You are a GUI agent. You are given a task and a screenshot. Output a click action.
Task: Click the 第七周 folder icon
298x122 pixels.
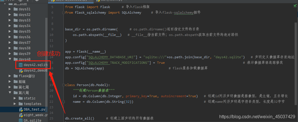(16, 87)
